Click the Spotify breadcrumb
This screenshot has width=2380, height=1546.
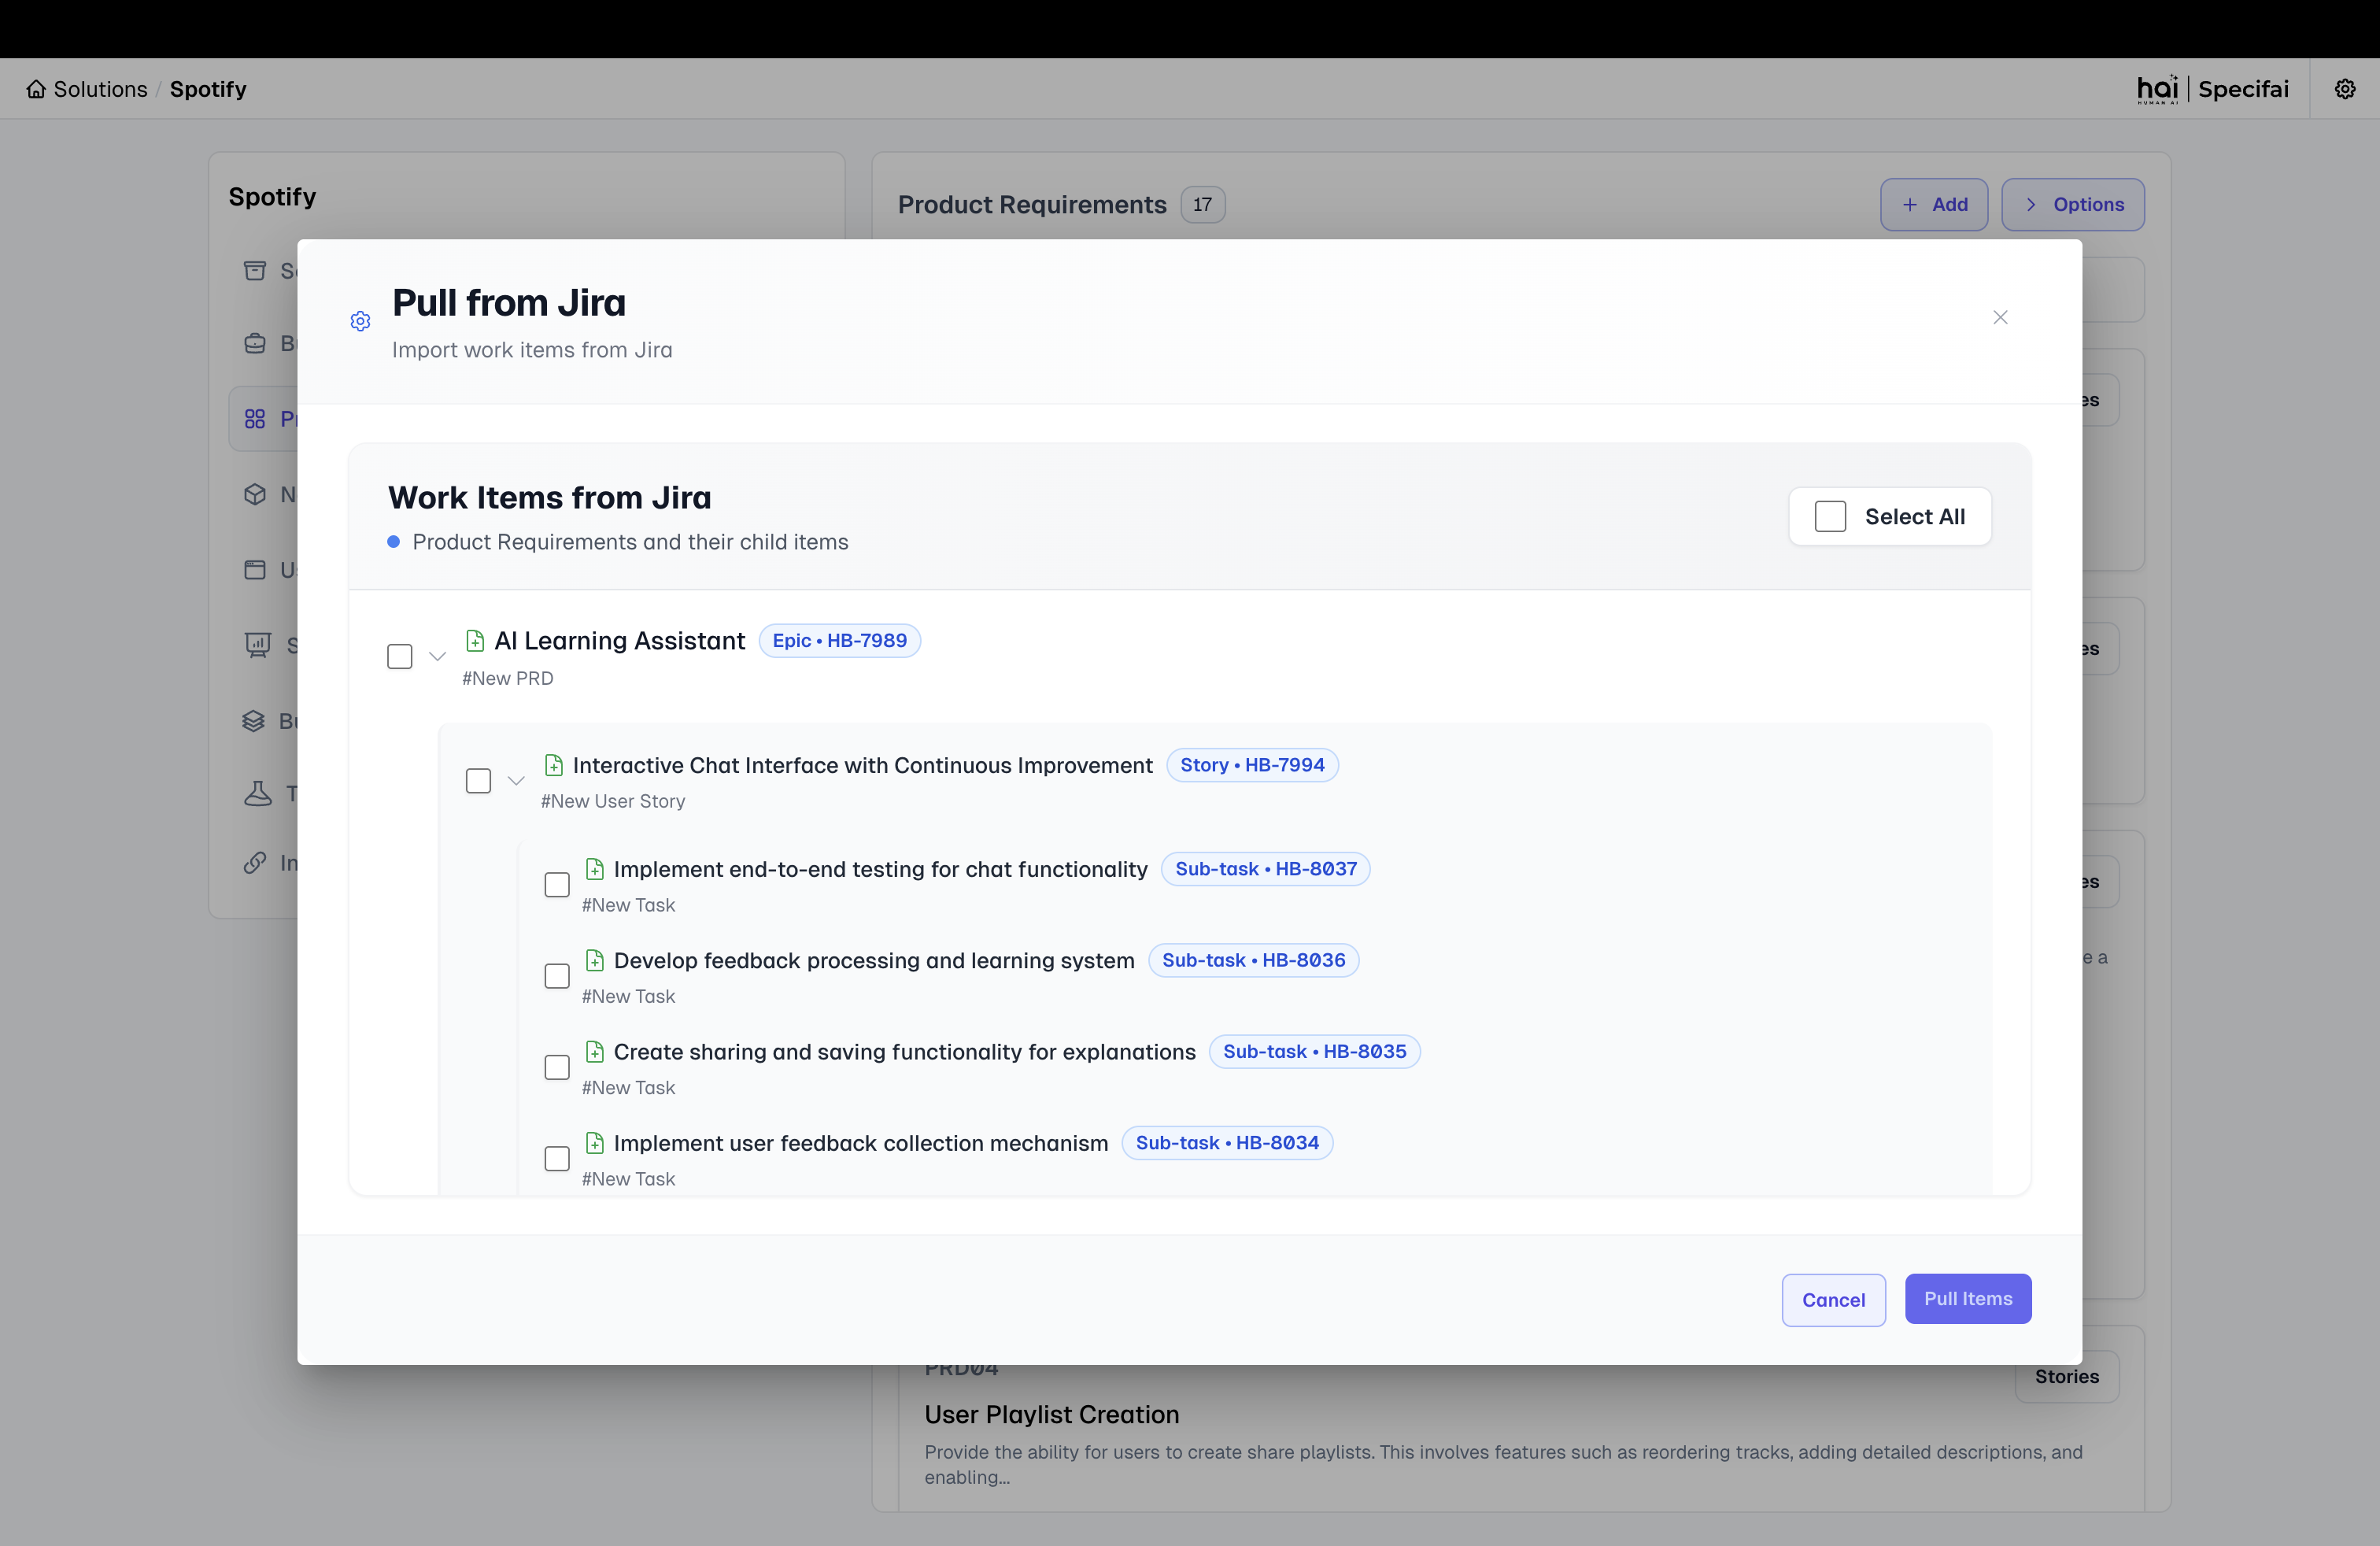pyautogui.click(x=208, y=89)
